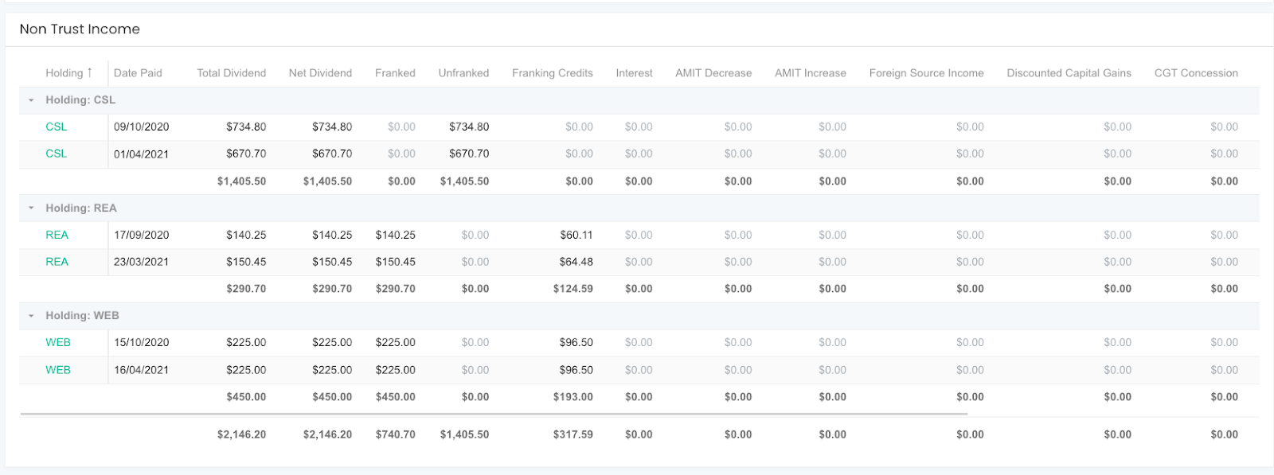
Task: Sort by Net Dividend column header
Action: tap(320, 73)
